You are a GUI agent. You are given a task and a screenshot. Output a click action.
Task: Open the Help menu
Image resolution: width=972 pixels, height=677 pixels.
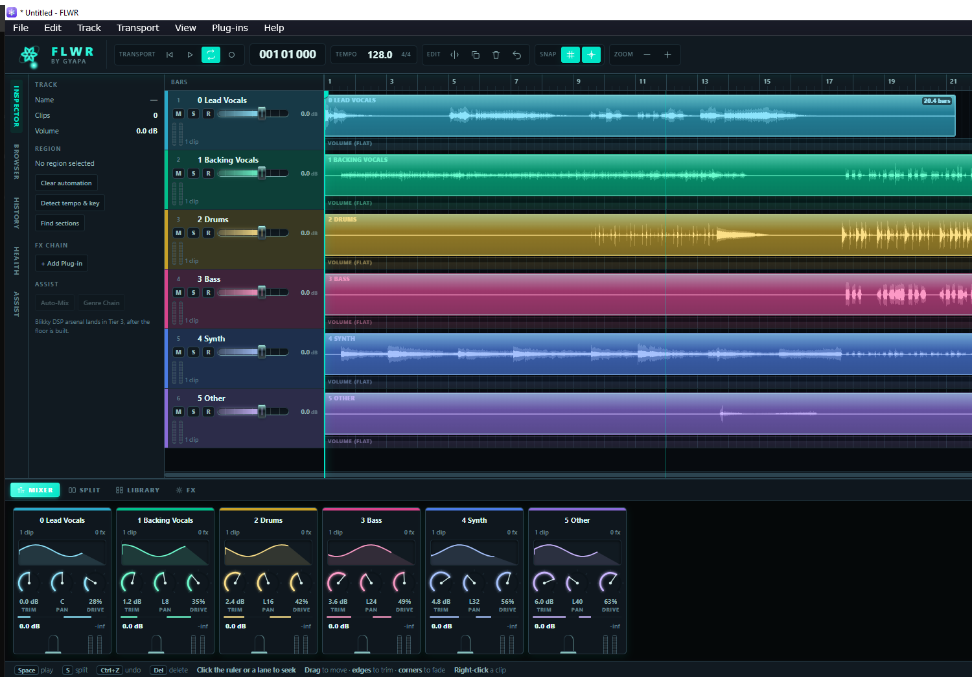click(x=274, y=28)
